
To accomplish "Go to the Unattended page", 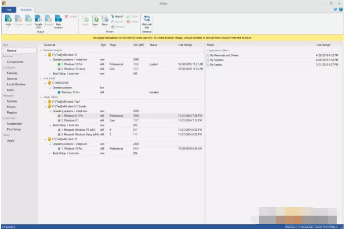I will coord(14,123).
